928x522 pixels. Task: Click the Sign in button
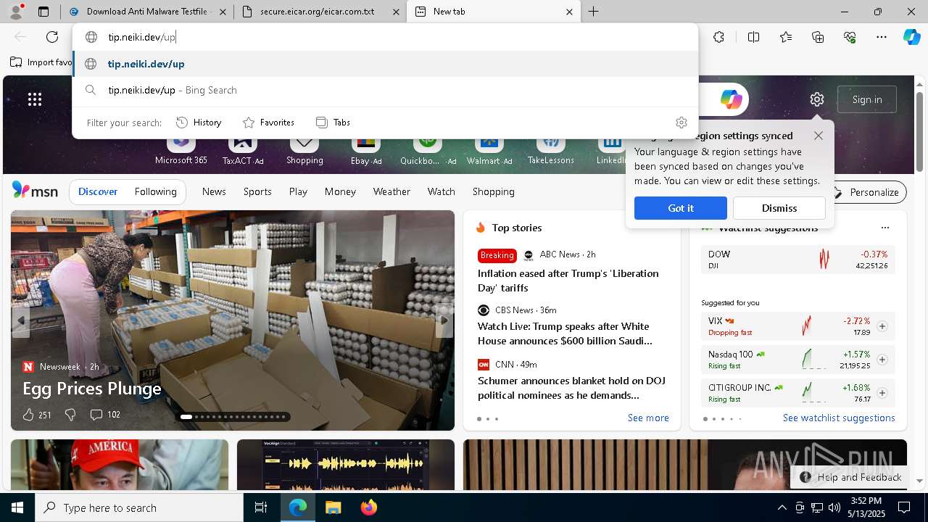[867, 99]
